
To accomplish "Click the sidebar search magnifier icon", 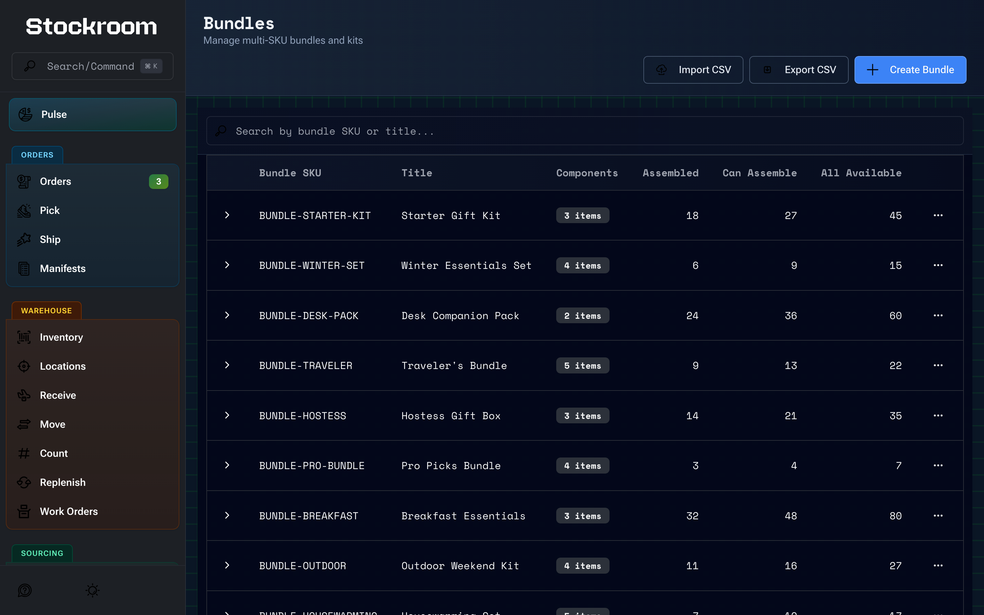I will [30, 66].
